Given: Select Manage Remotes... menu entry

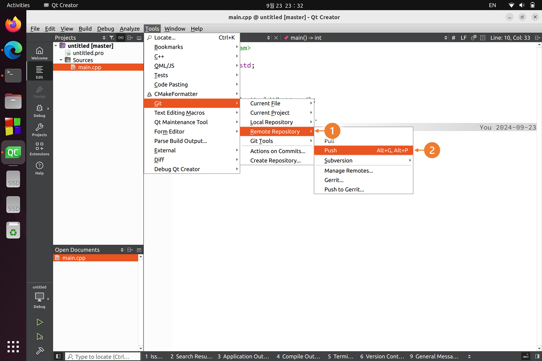Looking at the screenshot, I should click(364, 171).
